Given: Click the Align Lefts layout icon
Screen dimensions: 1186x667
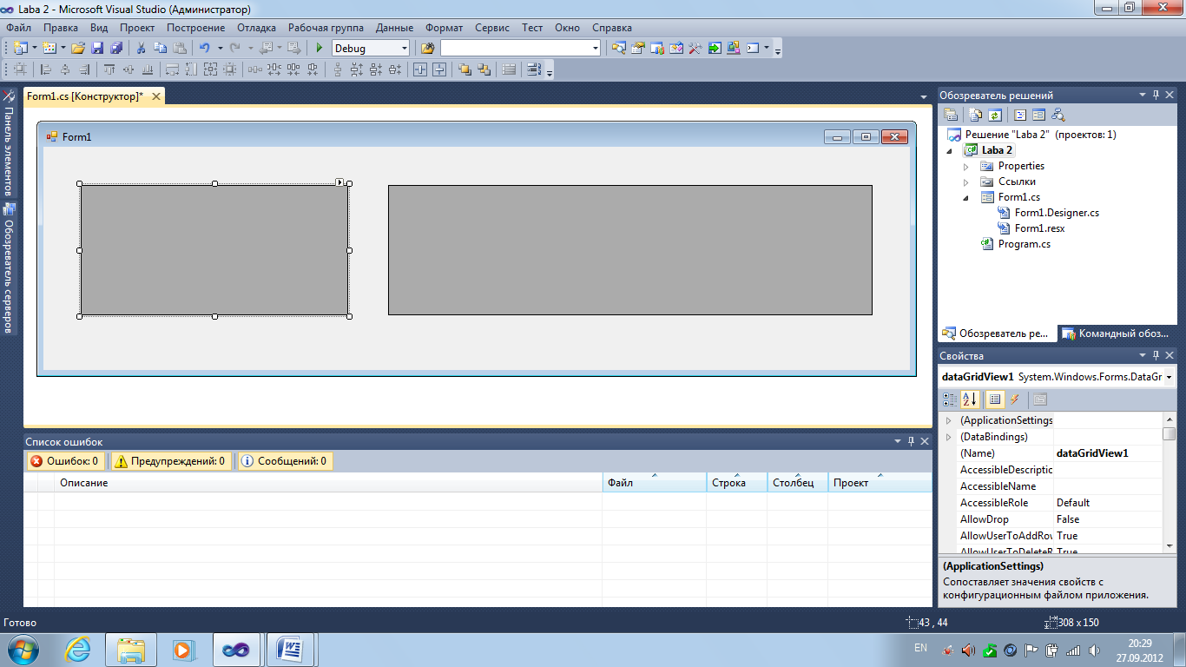Looking at the screenshot, I should (46, 70).
